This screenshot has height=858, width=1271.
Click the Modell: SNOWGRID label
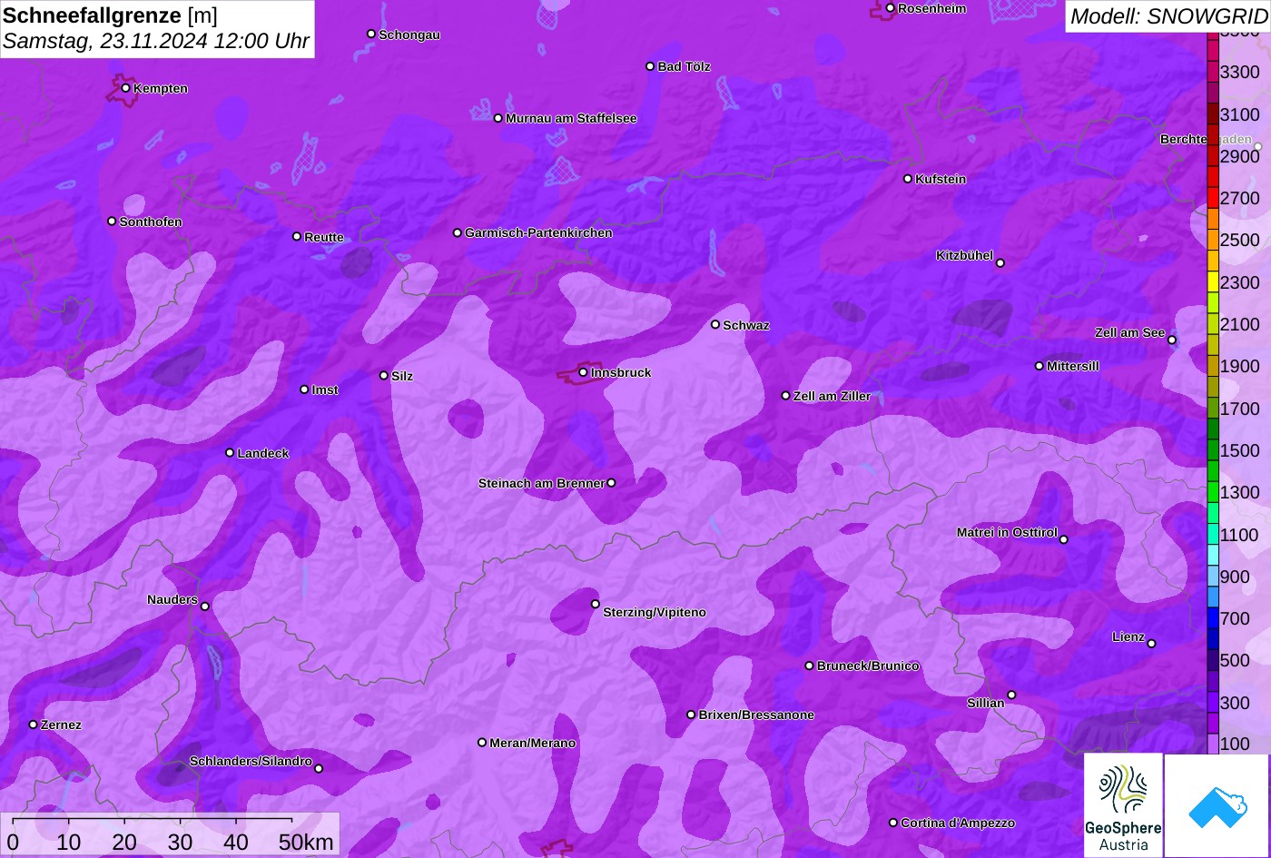[x=1168, y=15]
